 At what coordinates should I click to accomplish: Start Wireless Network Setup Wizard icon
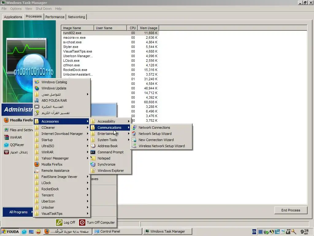[134, 146]
